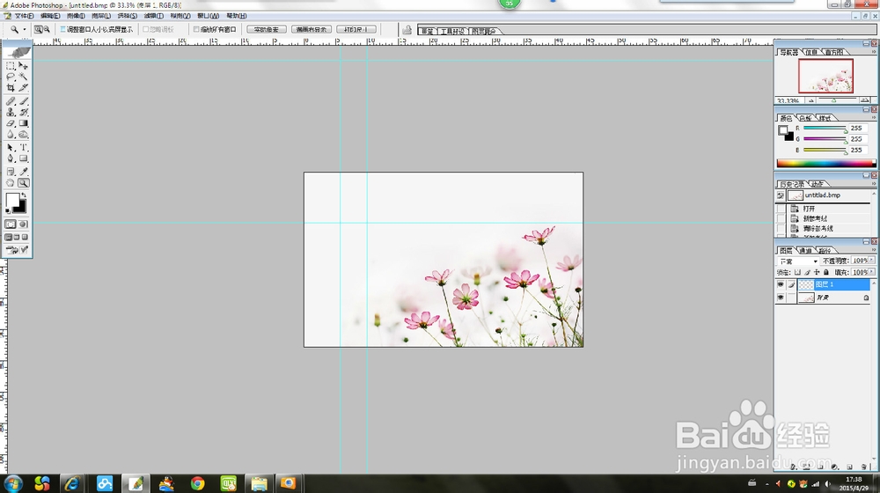The image size is (880, 493).
Task: Open the Color panel options menu
Action: [x=873, y=118]
